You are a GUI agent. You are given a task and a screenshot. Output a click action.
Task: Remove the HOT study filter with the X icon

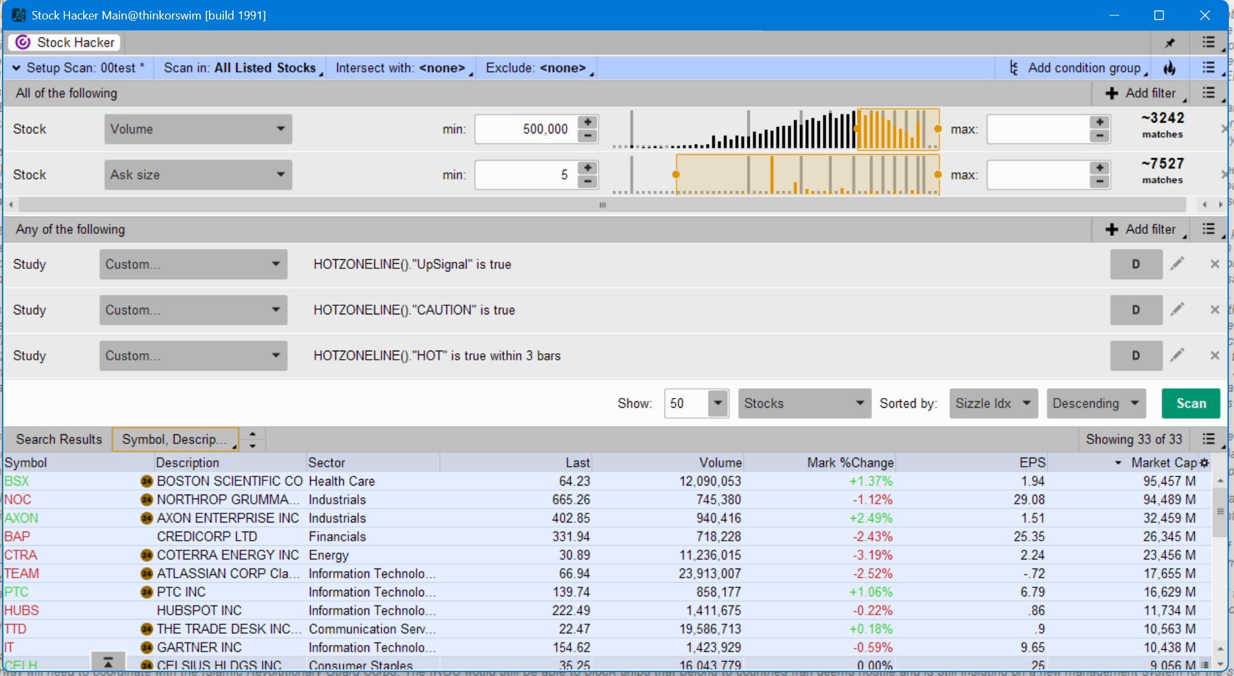(1215, 356)
